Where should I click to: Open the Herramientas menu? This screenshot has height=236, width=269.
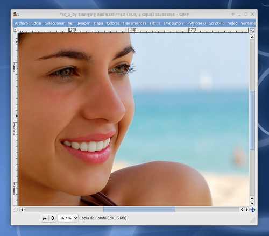(134, 23)
